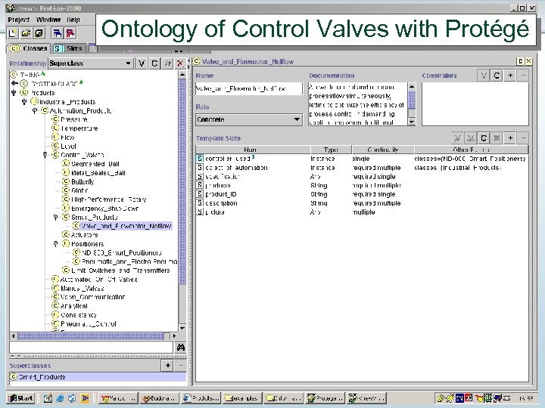The image size is (545, 408).
Task: Collapse the Smart_Products tree node
Action: click(55, 217)
